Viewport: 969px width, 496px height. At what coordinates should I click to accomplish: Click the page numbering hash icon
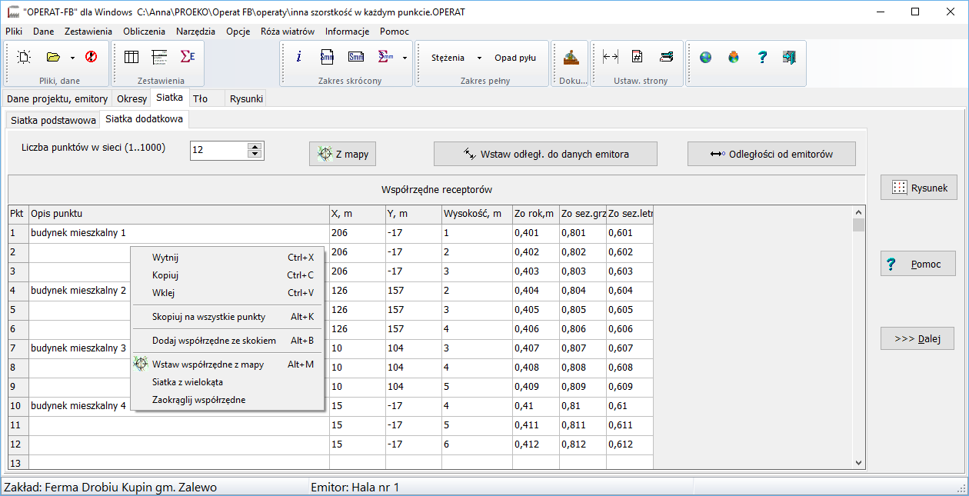(638, 57)
